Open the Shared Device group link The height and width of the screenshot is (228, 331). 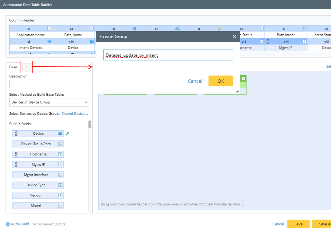tap(75, 114)
